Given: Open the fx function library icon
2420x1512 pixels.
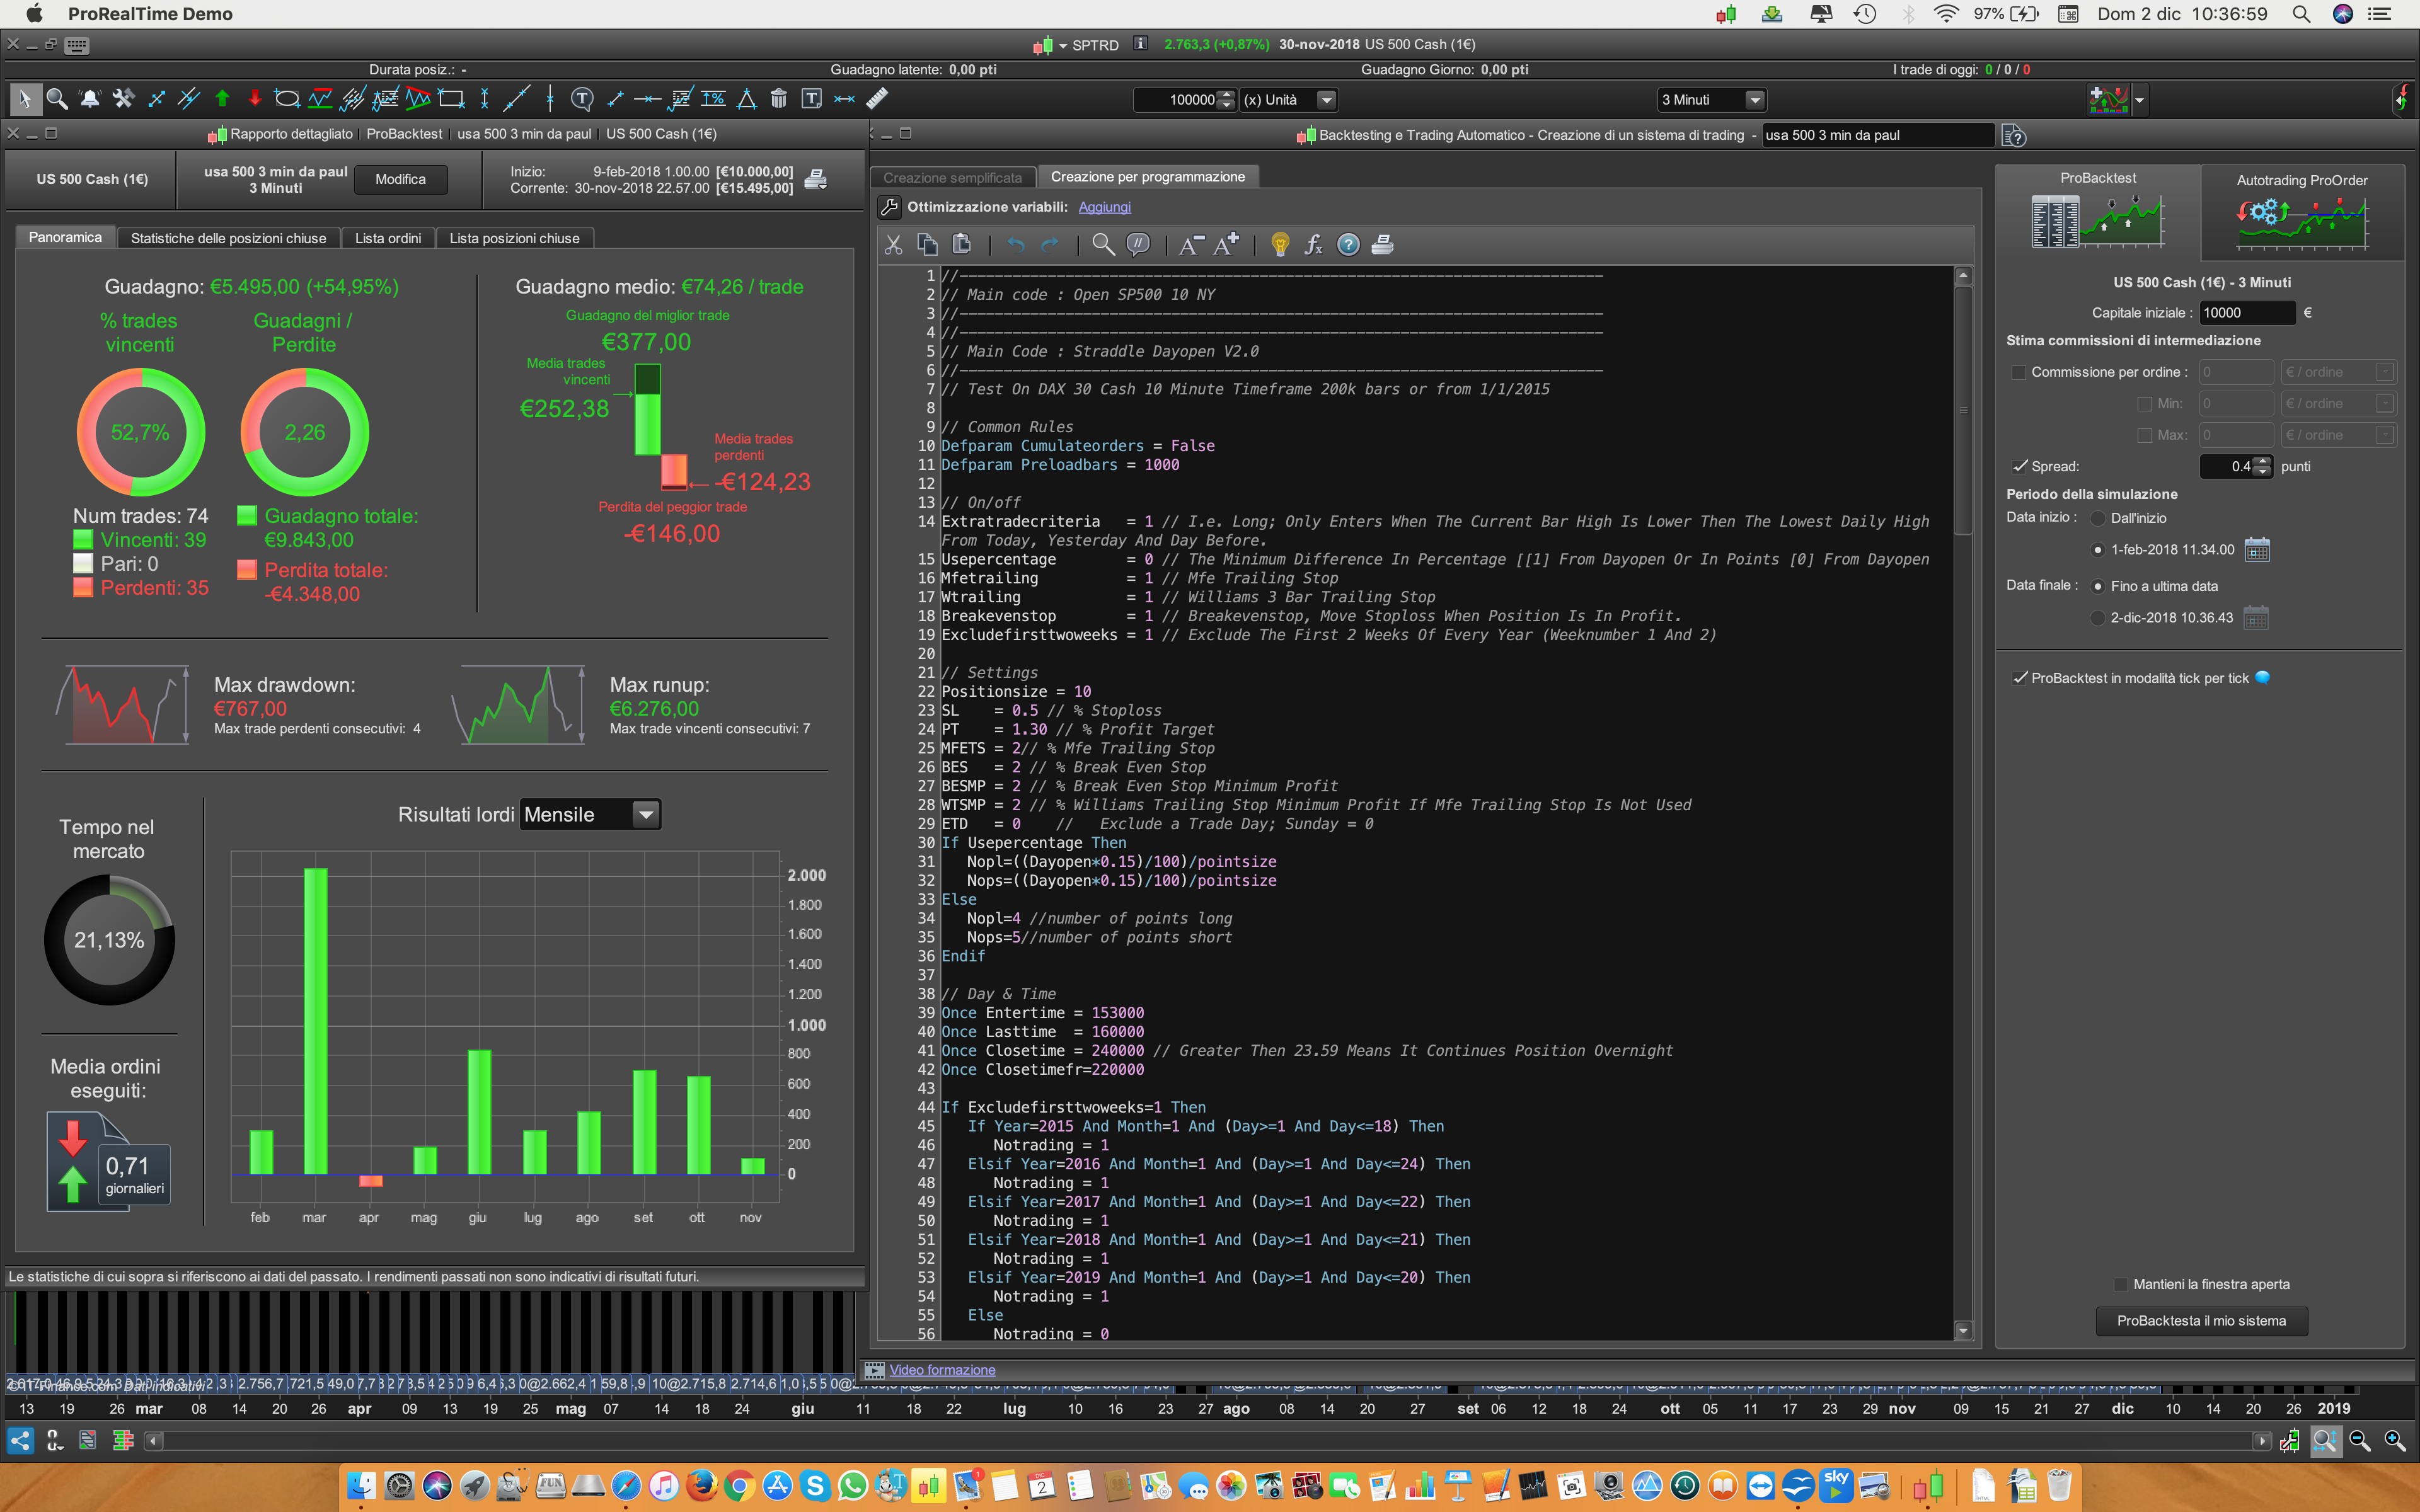Looking at the screenshot, I should coord(1313,245).
